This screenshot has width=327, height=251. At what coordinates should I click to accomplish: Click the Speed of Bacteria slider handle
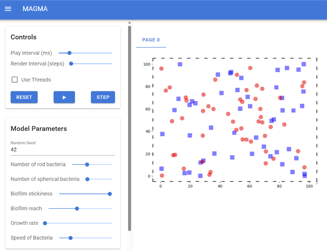click(70, 238)
